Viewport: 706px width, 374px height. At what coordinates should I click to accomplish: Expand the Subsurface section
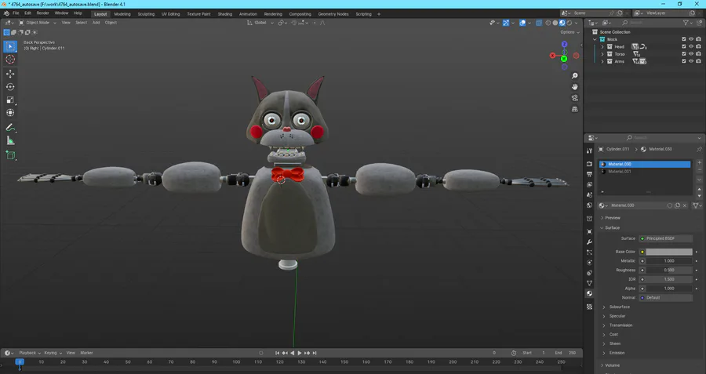click(x=619, y=307)
